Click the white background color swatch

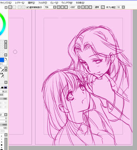(5, 63)
